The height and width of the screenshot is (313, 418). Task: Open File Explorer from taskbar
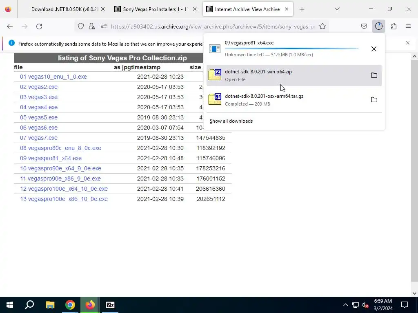(50, 305)
